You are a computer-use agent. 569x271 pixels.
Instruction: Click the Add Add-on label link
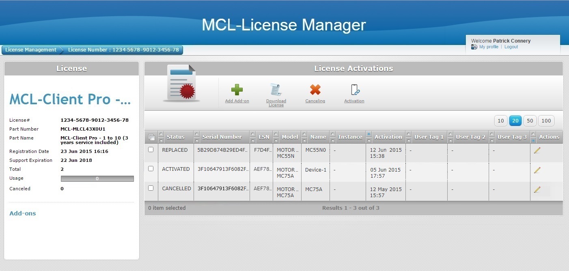pyautogui.click(x=237, y=101)
